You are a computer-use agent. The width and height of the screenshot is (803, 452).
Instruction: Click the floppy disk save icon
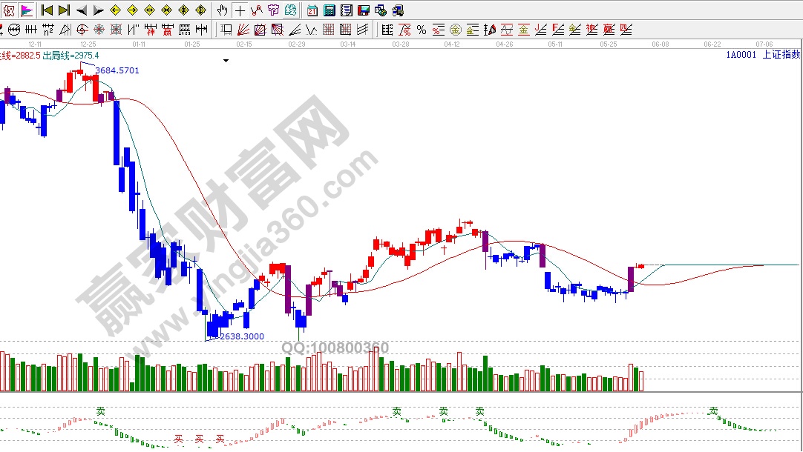coord(363,10)
